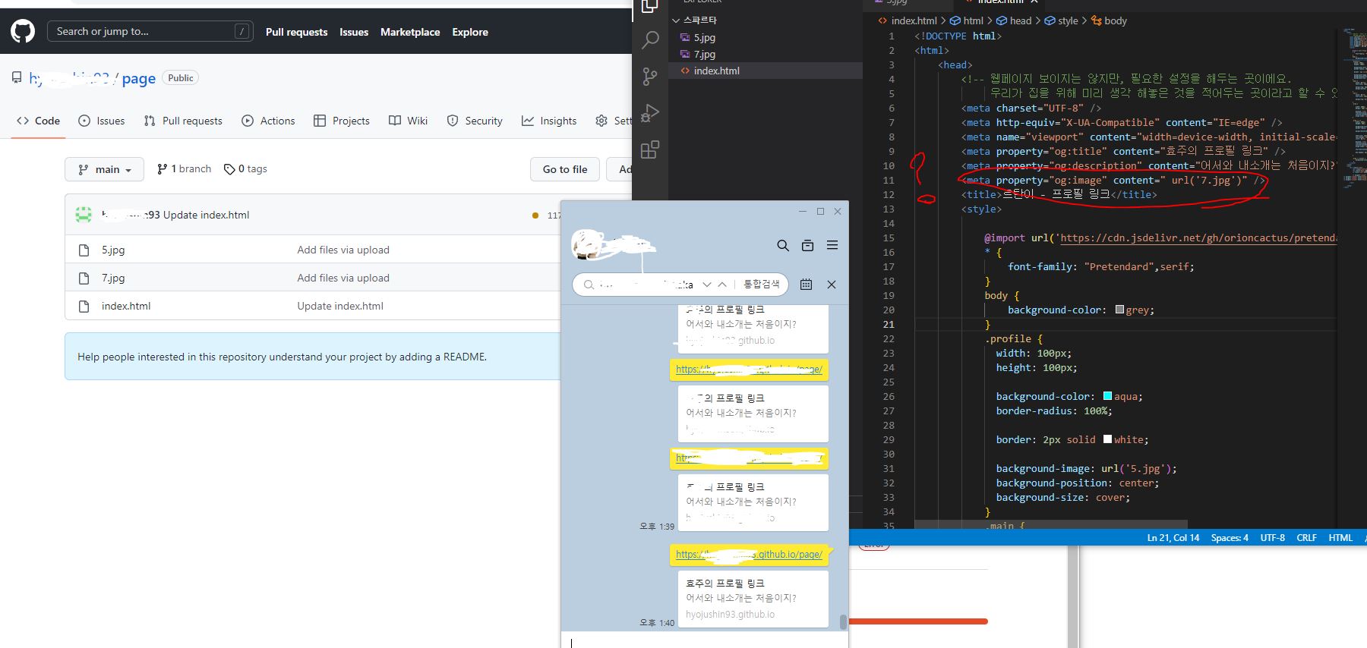
Task: Click the Go to file button
Action: [x=565, y=169]
